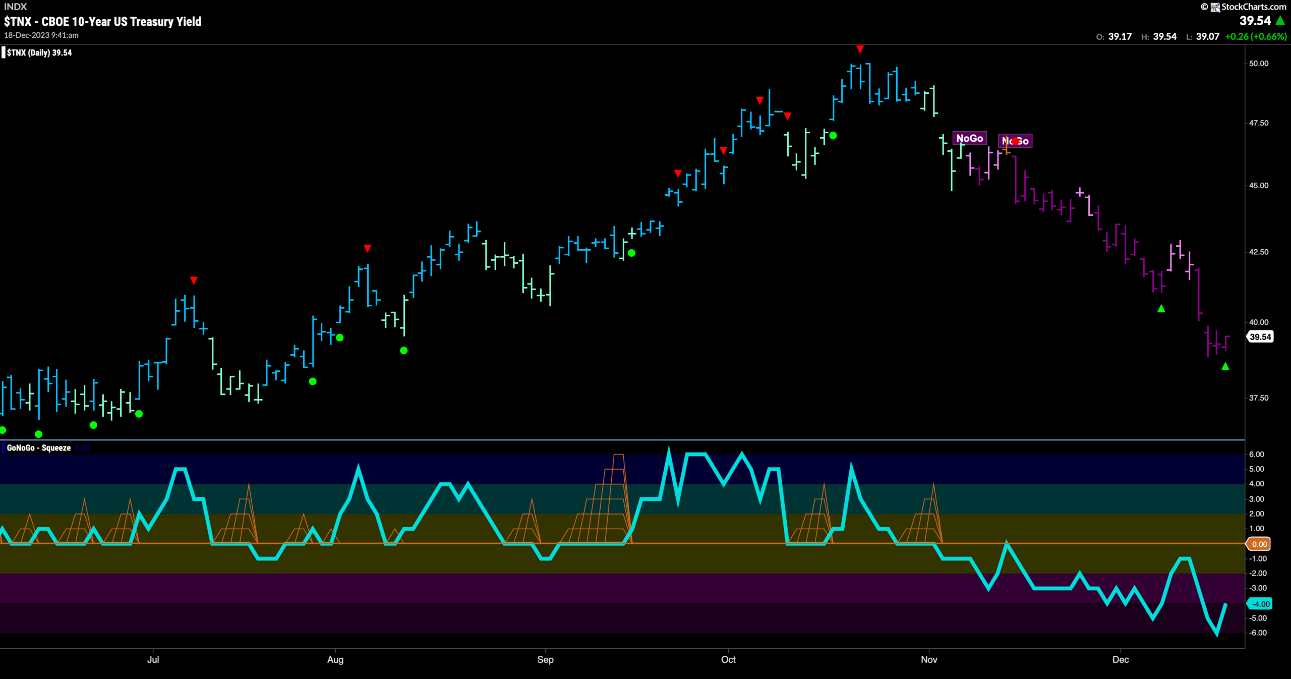Viewport: 1291px width, 679px height.
Task: Click the second NoGo label with red dot
Action: click(1015, 141)
